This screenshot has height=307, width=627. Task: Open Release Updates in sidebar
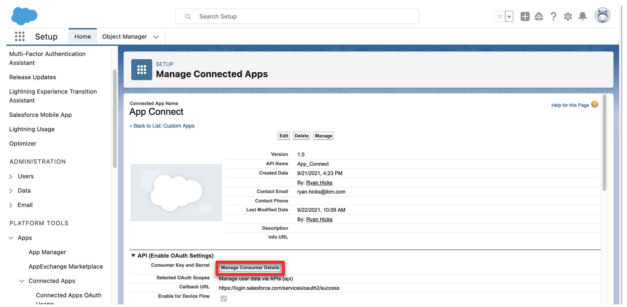[x=33, y=77]
